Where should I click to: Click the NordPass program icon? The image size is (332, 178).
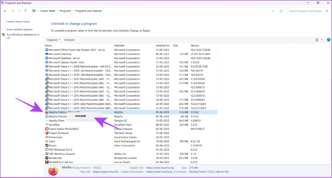[46, 124]
